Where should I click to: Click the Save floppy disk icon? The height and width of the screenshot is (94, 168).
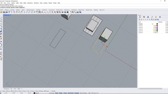coord(4,12)
